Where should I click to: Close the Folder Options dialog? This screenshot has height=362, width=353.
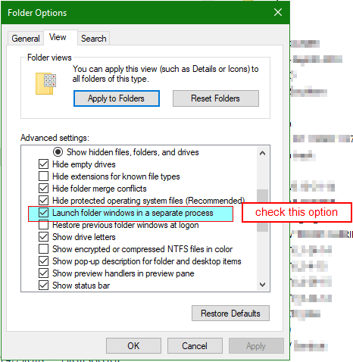[278, 12]
